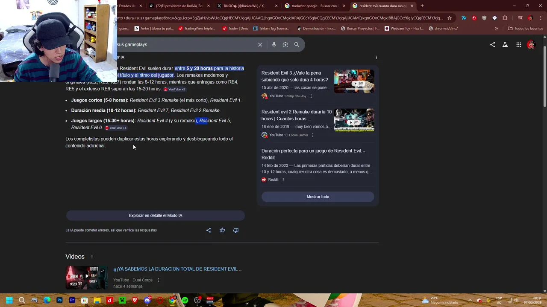Screen dimensions: 547x307
Task: Bookmark this page with the star icon
Action: coord(450,18)
